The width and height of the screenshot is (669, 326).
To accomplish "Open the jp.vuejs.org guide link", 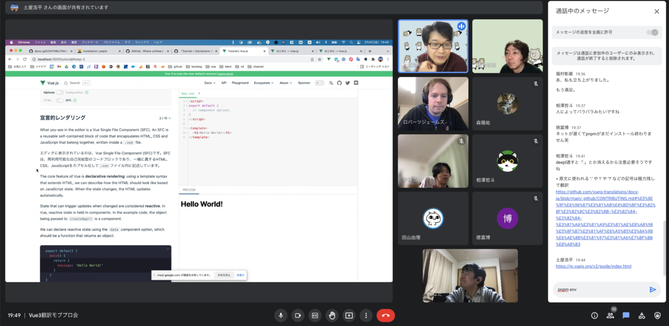I will [594, 266].
